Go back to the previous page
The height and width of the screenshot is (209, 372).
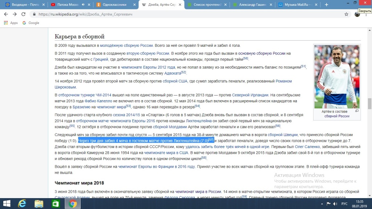6,14
